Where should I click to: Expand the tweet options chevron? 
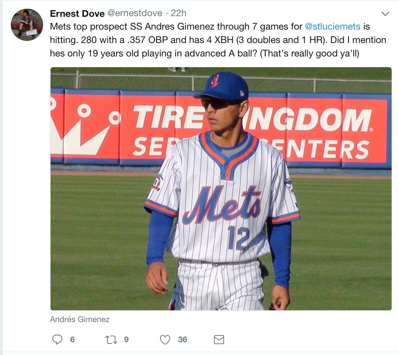click(385, 14)
